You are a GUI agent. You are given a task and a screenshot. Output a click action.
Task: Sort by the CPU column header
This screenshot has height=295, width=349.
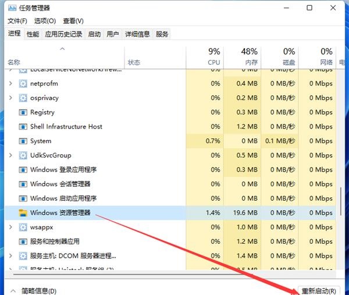(205, 58)
